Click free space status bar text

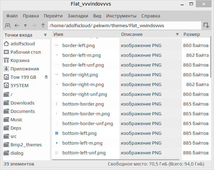click(x=156, y=164)
